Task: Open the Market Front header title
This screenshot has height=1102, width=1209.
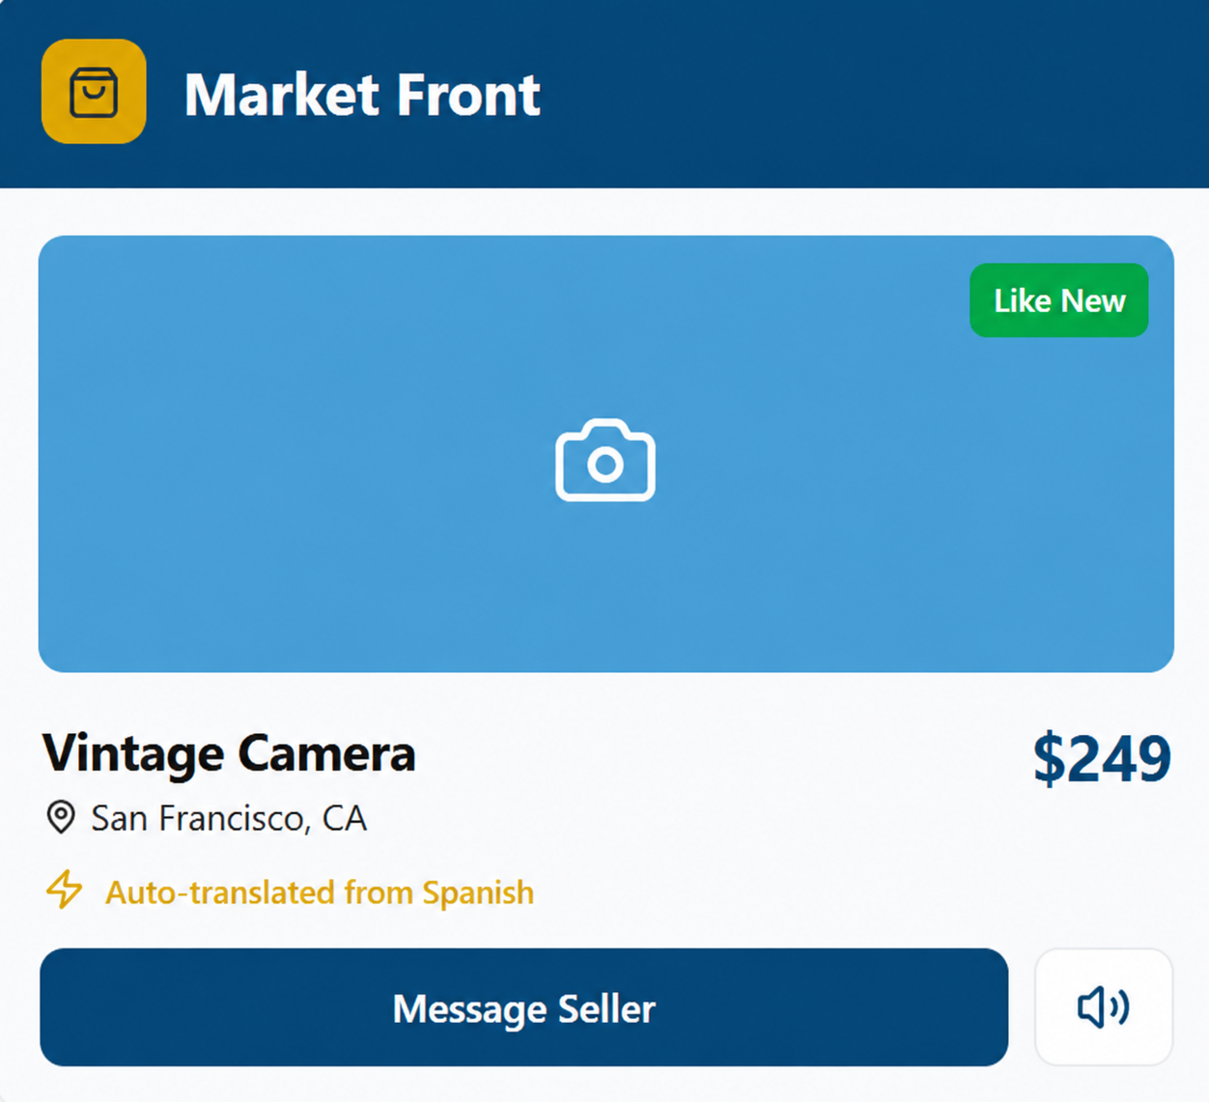Action: (x=362, y=95)
